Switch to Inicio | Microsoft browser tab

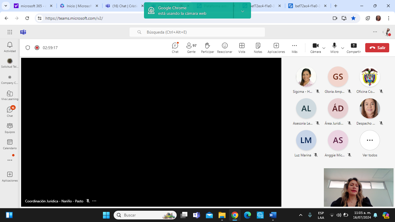click(x=79, y=6)
